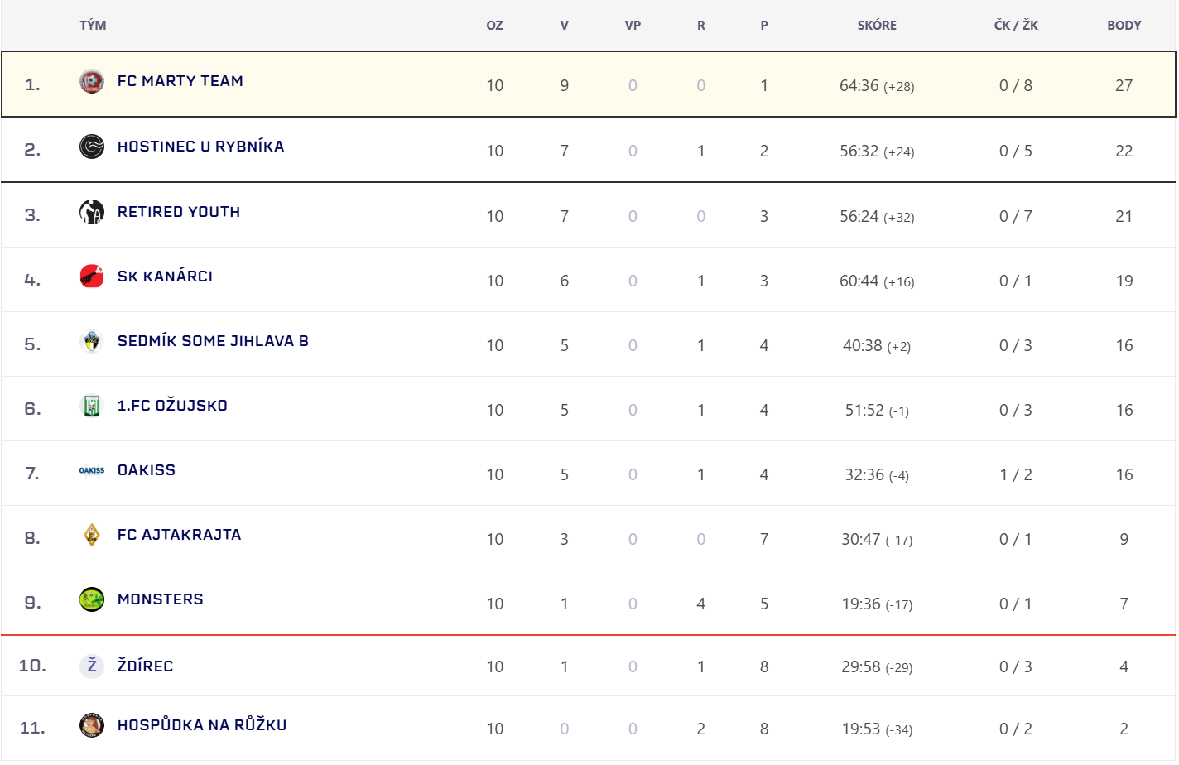Click the FC Ajtakrajta diamond logo
The width and height of the screenshot is (1179, 765).
92,535
